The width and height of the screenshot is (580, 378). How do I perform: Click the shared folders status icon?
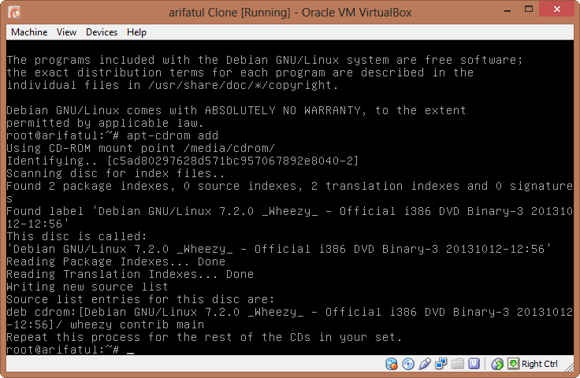[x=458, y=364]
